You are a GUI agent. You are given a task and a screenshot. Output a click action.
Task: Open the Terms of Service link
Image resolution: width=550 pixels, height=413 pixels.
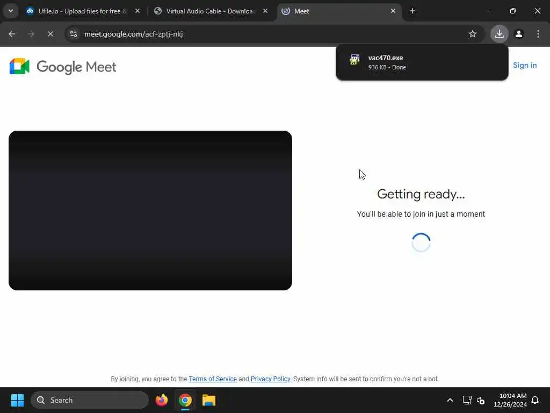[213, 379]
